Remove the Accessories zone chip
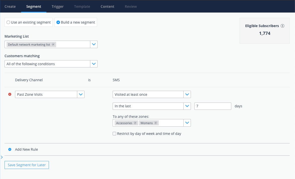Viewport: 295px width, 179px height. 135,123
